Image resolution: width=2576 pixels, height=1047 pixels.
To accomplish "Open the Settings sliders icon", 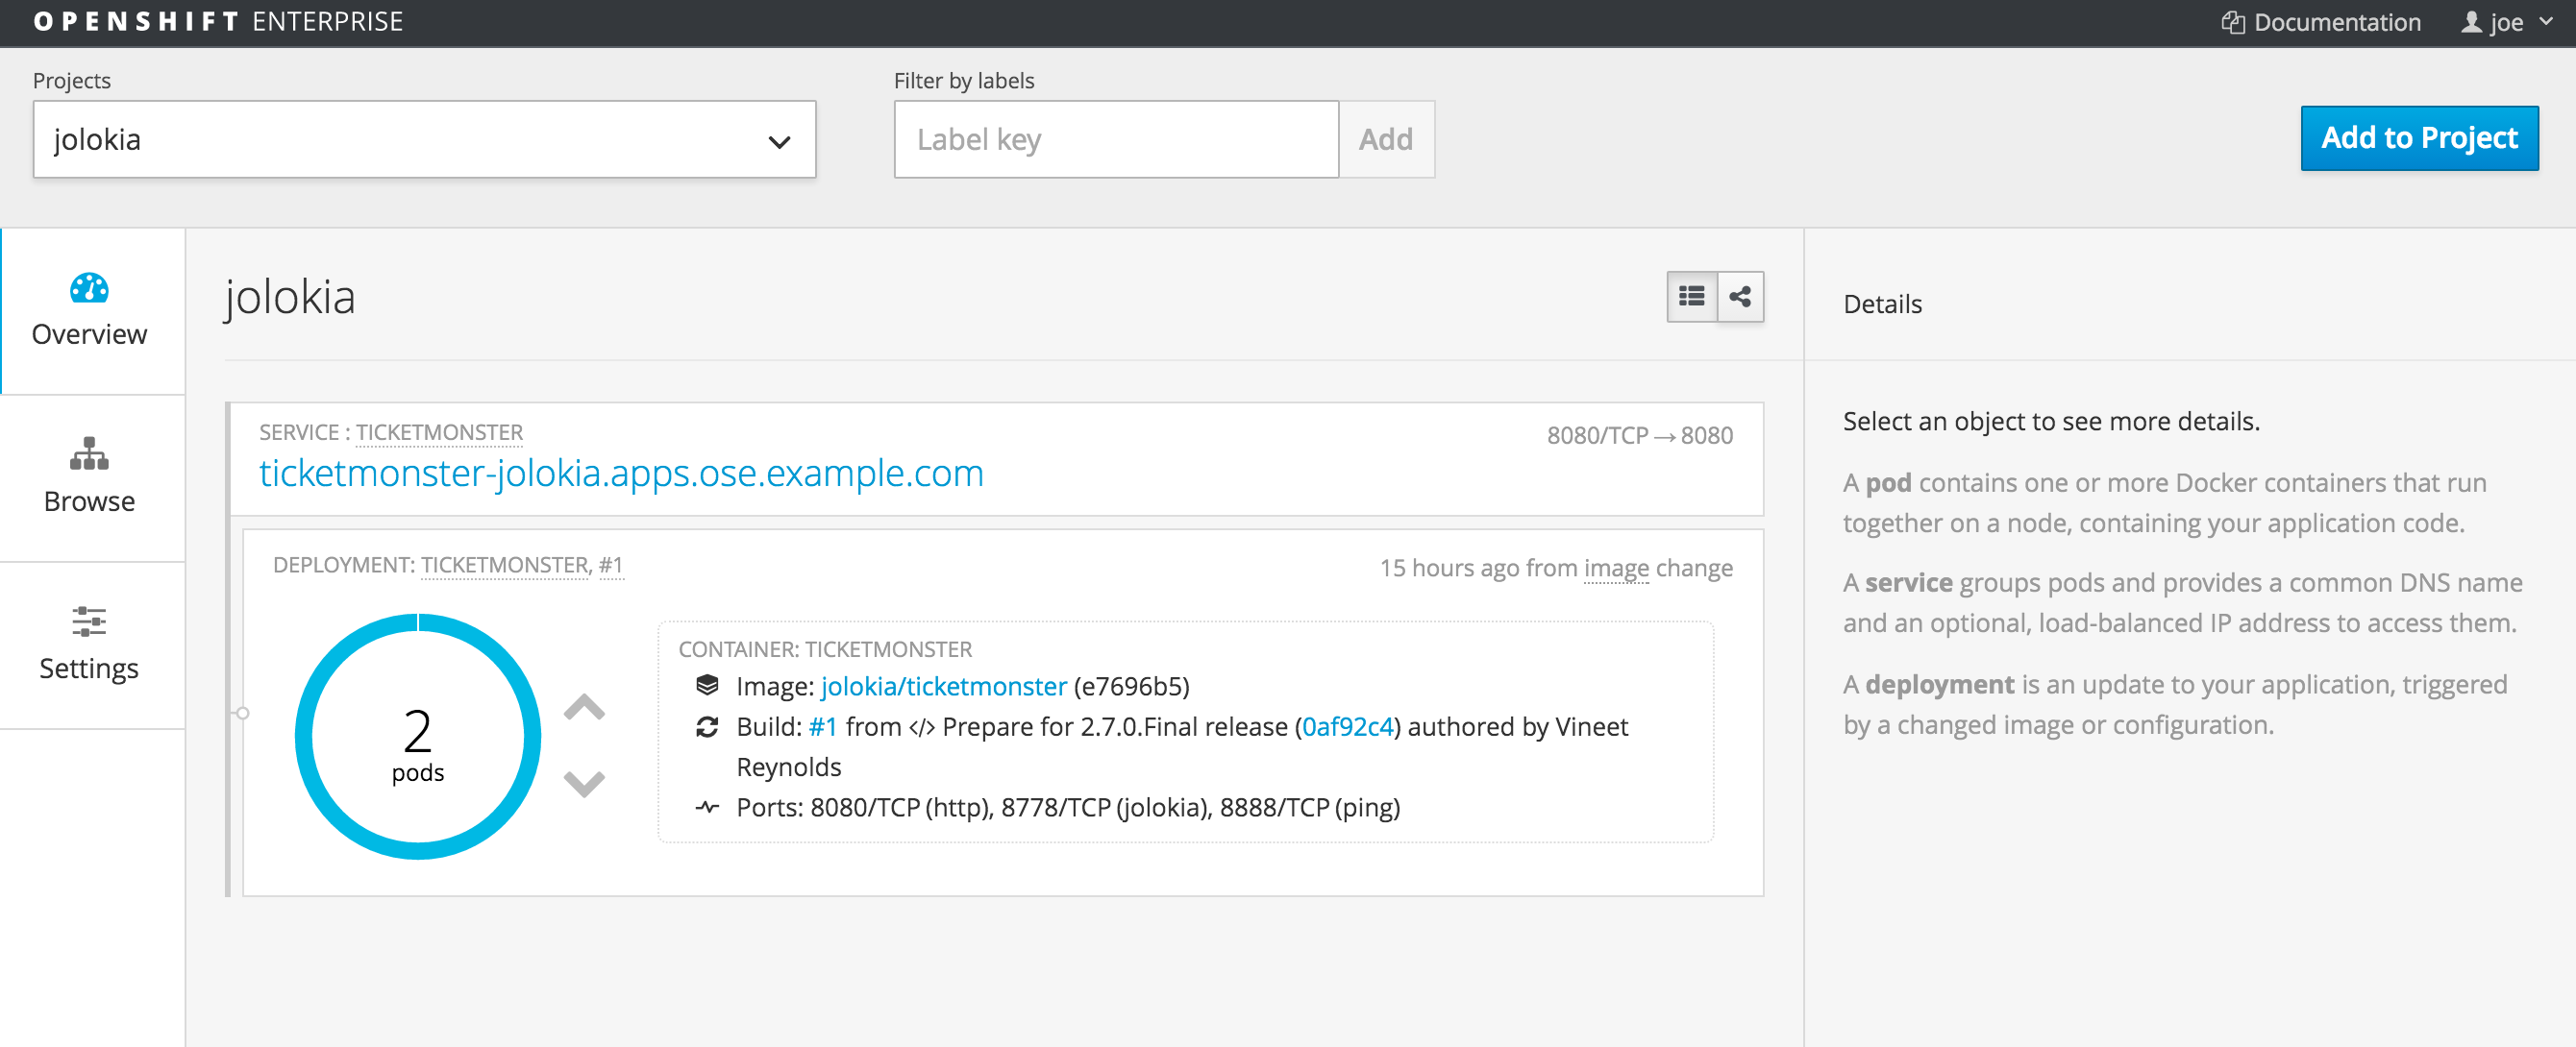I will pyautogui.click(x=89, y=621).
